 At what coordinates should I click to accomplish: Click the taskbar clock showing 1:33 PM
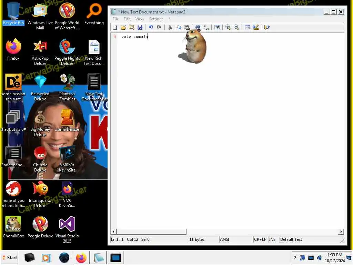click(x=334, y=257)
